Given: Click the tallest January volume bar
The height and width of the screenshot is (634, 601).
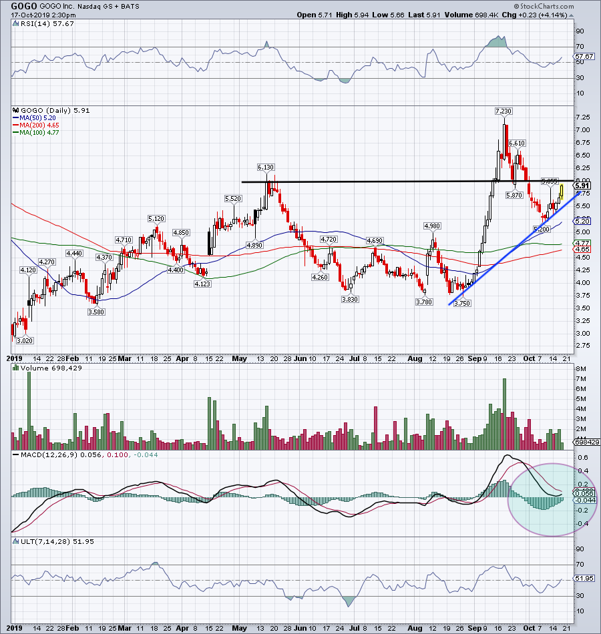Looking at the screenshot, I should [x=29, y=411].
